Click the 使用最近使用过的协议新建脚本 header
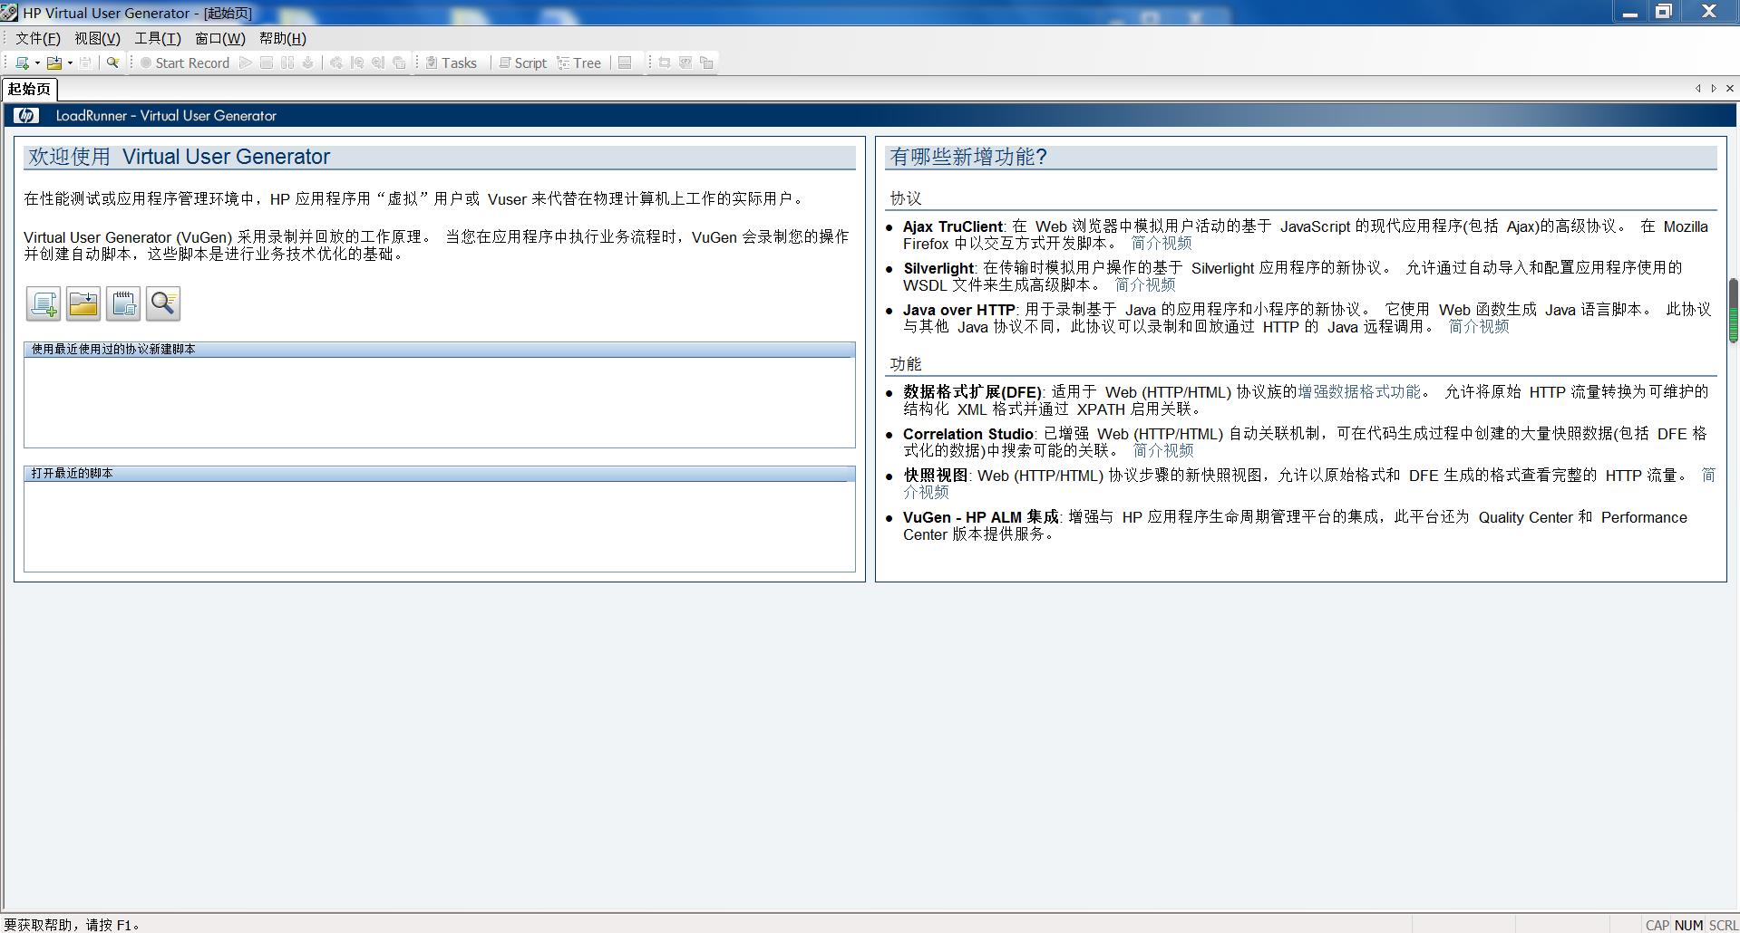Image resolution: width=1740 pixels, height=933 pixels. tap(440, 349)
